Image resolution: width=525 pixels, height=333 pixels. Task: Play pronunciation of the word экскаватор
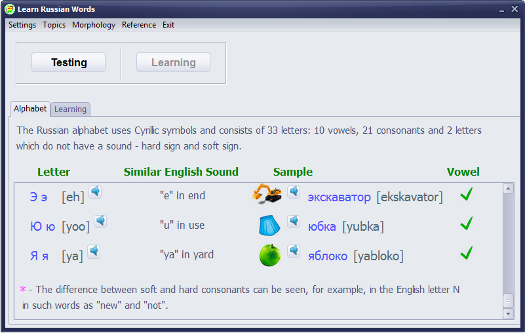coord(294,191)
